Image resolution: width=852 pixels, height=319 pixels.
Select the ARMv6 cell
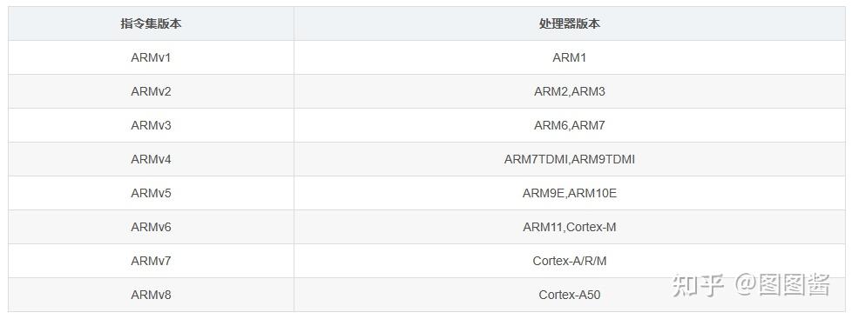point(151,227)
